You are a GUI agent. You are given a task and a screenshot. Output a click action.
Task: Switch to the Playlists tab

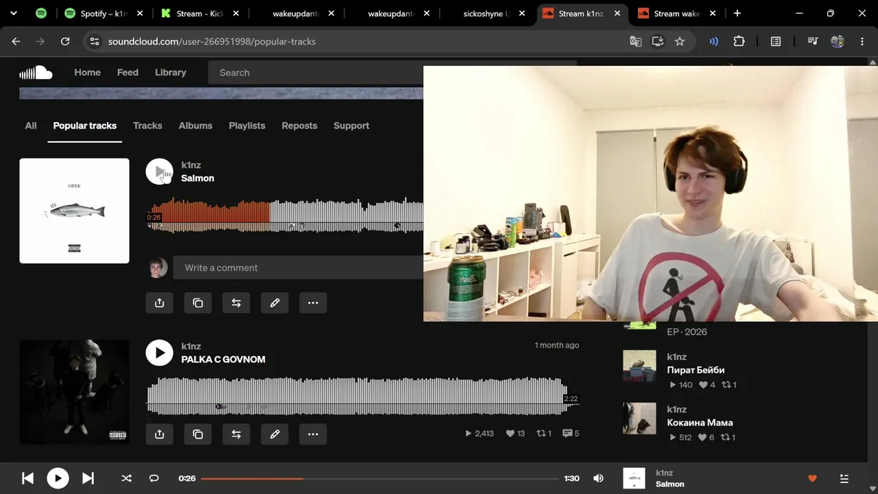click(x=247, y=126)
